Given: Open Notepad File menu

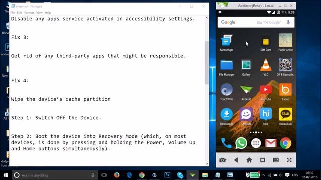Looking at the screenshot, I should pyautogui.click(x=12, y=13).
